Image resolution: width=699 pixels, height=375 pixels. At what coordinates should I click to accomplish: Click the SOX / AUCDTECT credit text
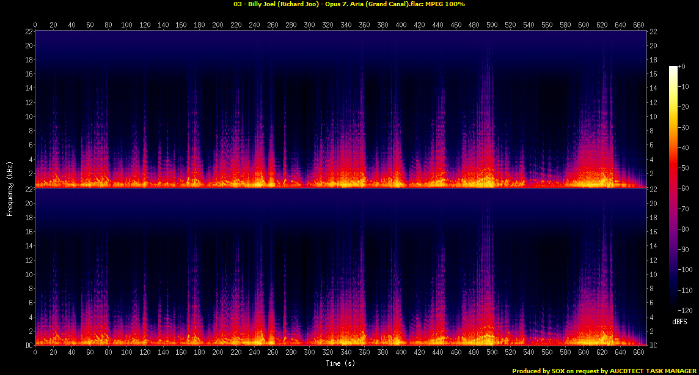pos(604,371)
